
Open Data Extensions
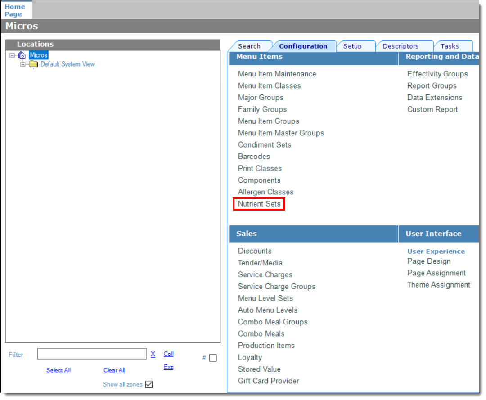pos(435,98)
